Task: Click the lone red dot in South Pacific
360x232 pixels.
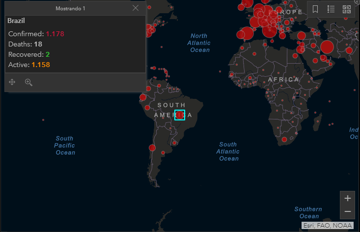Action: coord(43,120)
